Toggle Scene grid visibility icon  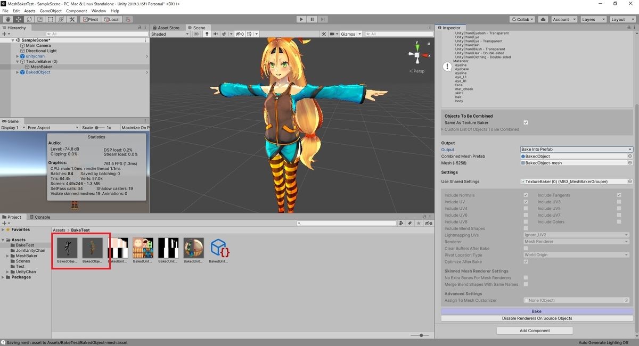click(x=249, y=34)
